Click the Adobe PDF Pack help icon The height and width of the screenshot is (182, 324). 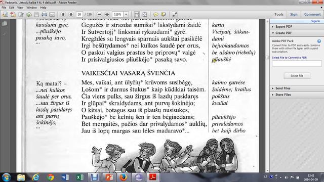319,41
